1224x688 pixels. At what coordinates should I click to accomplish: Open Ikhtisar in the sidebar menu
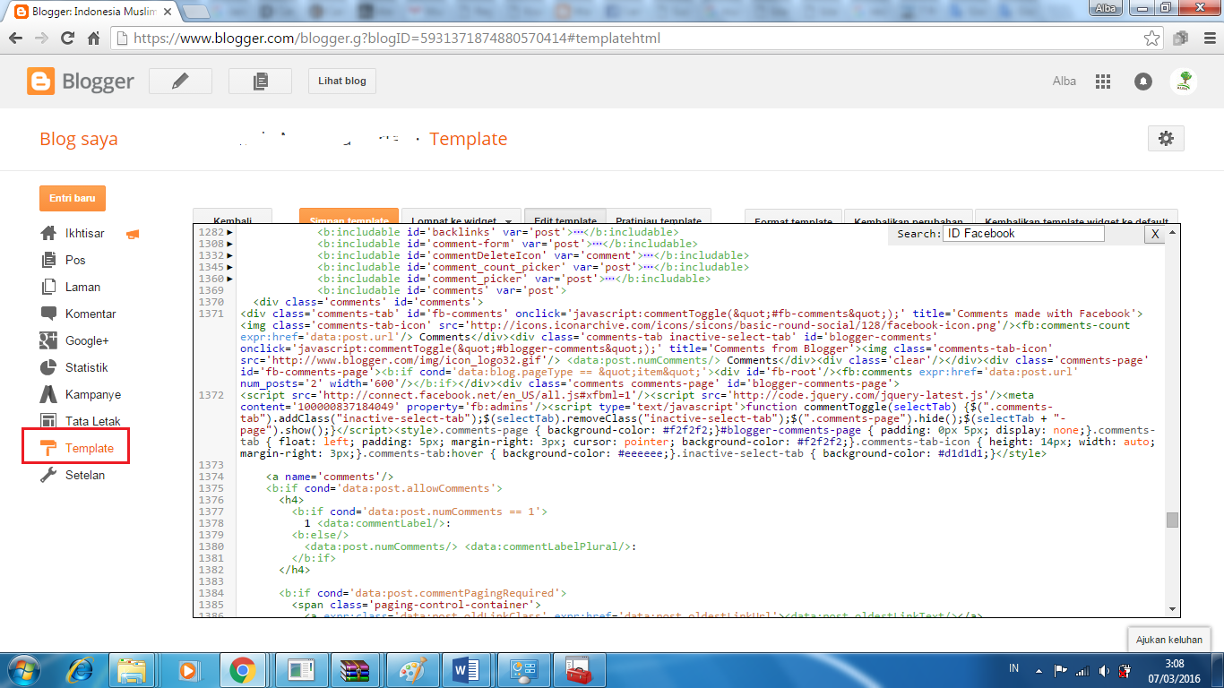pos(85,233)
